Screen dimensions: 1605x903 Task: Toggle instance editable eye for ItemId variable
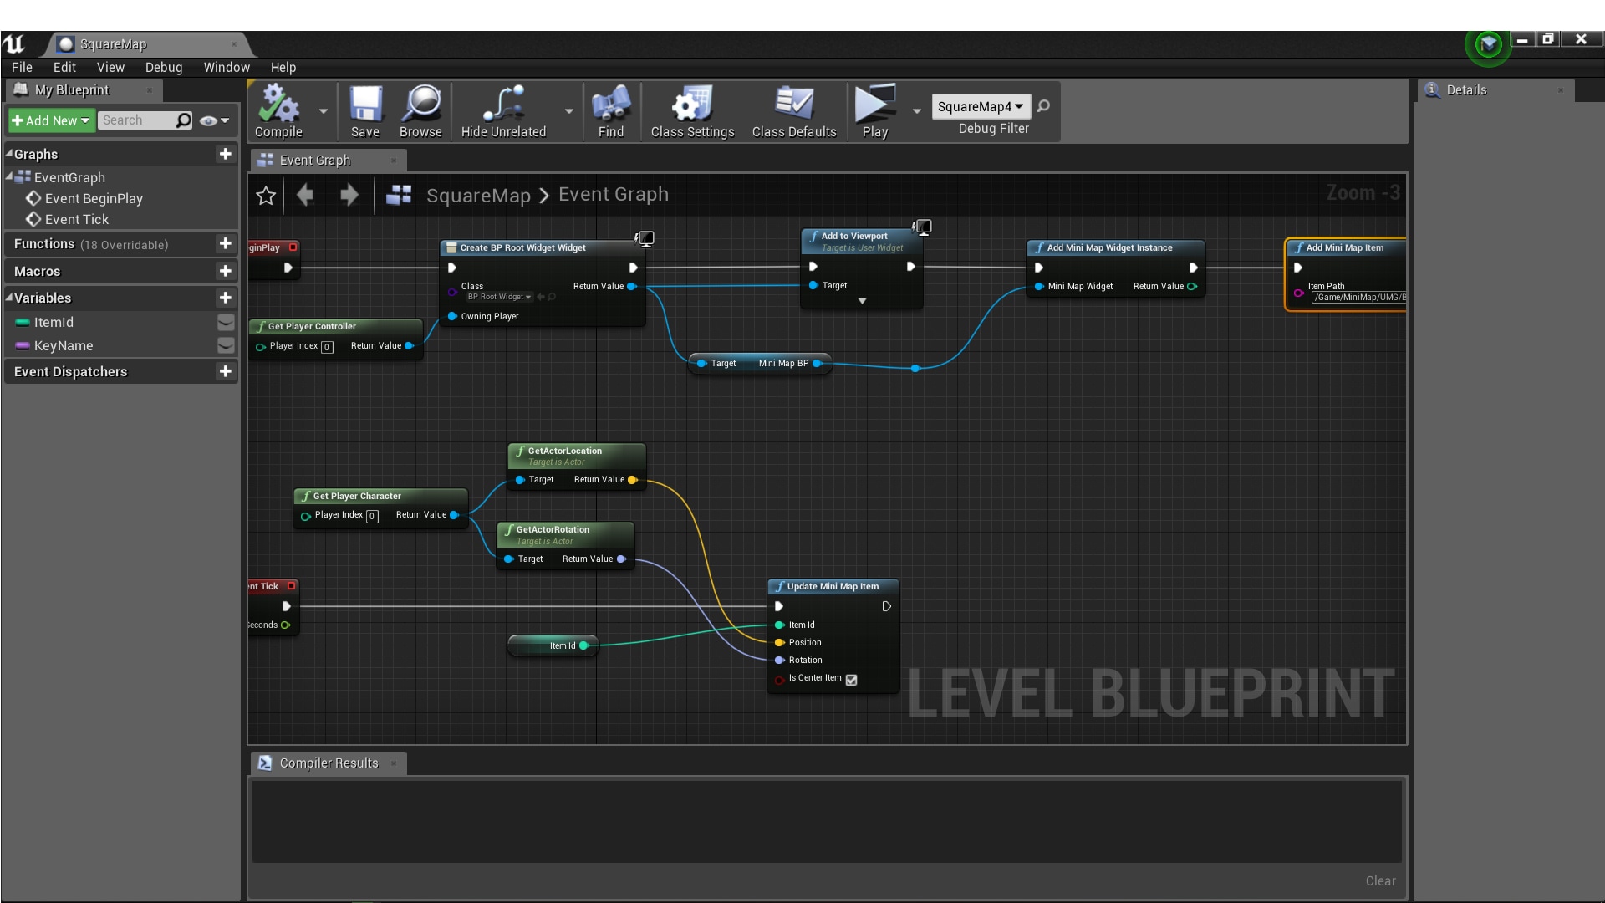tap(224, 322)
